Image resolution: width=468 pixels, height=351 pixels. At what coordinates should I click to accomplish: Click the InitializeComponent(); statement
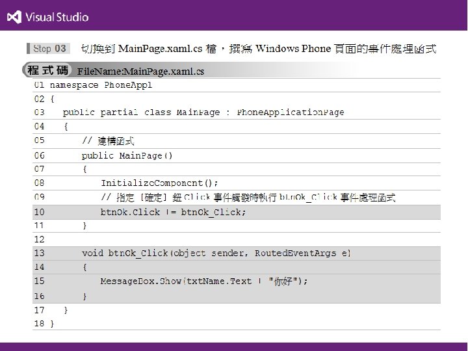[159, 183]
